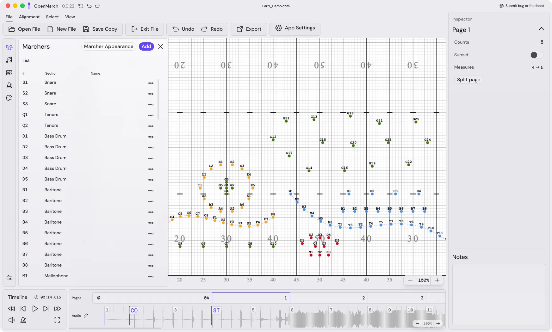Click the ST marker on audio timeline
Image resolution: width=552 pixels, height=332 pixels.
(216, 310)
